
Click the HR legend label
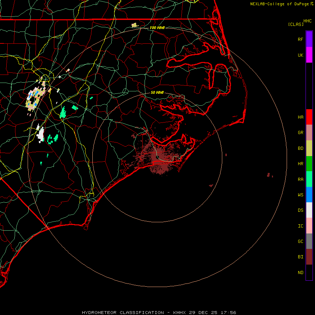pyautogui.click(x=300, y=164)
